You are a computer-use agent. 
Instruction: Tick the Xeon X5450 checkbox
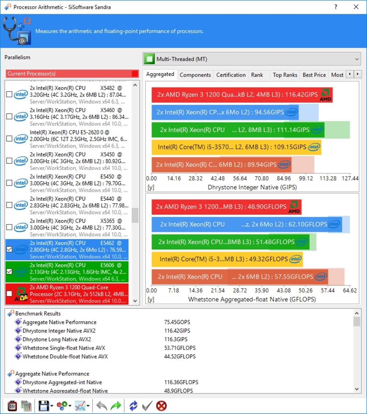pos(9,161)
